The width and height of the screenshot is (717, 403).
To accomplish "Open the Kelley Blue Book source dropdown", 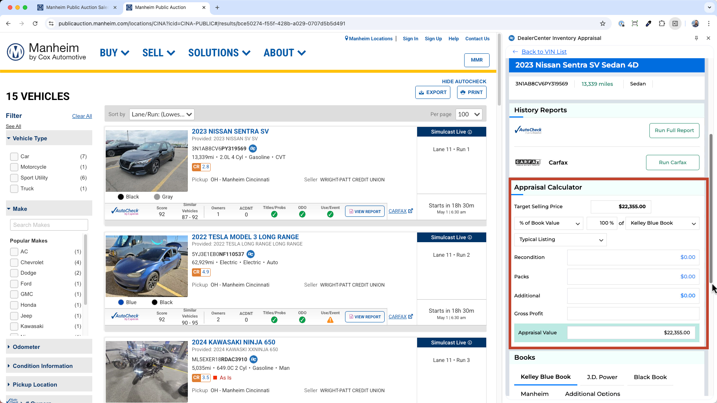I will tap(662, 223).
